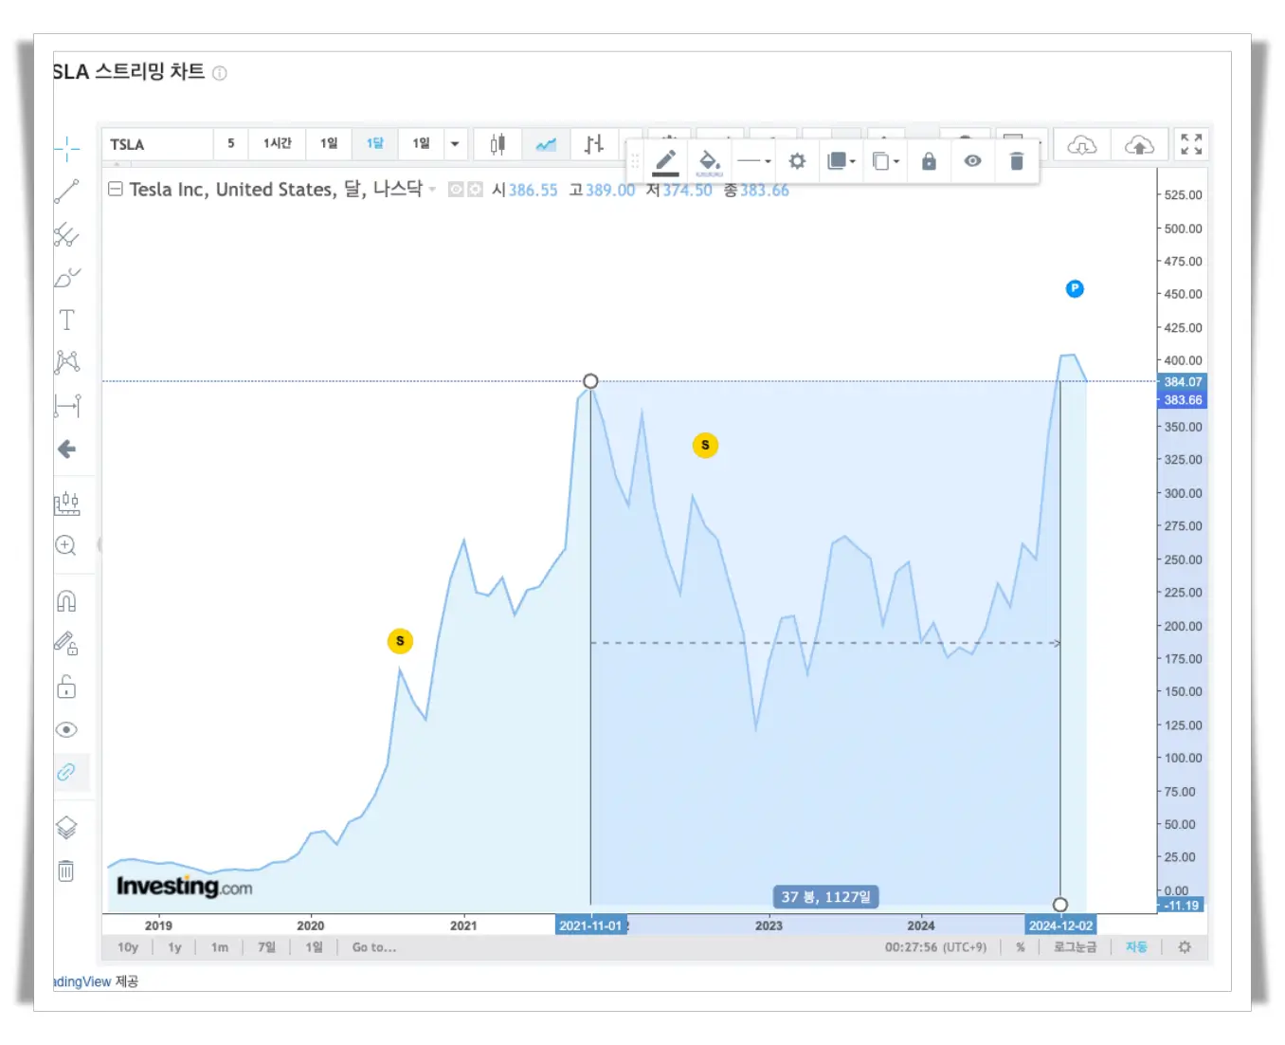This screenshot has width=1285, height=1045.
Task: Open the TradingView 제공 link
Action: [96, 981]
